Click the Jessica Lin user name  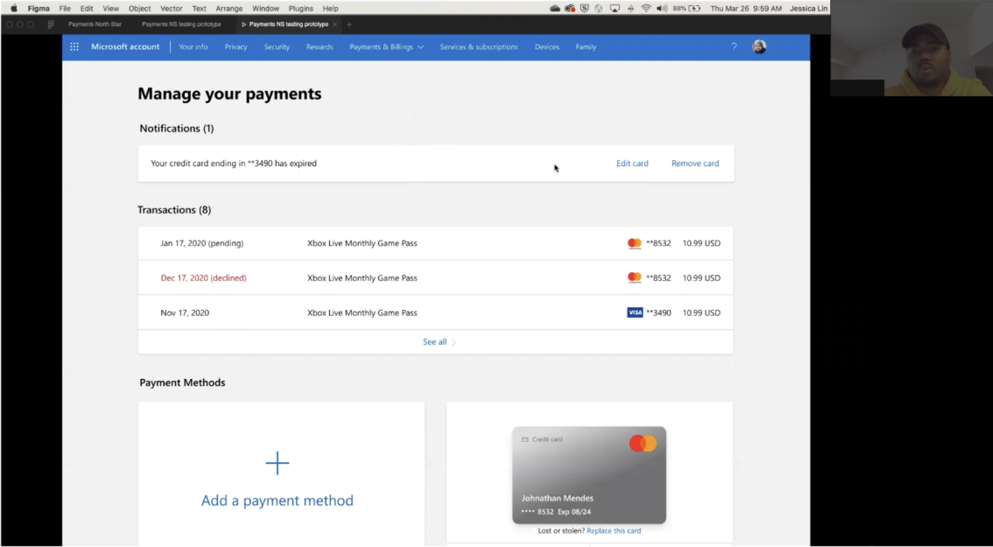tap(808, 9)
